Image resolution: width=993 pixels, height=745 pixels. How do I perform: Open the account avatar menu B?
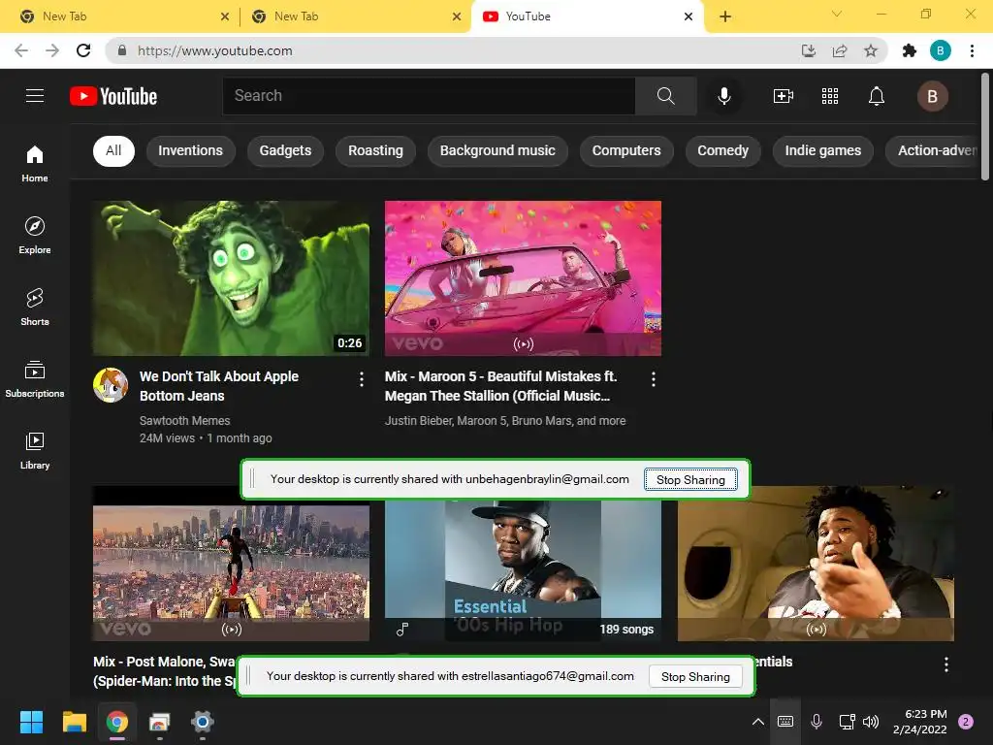tap(932, 96)
